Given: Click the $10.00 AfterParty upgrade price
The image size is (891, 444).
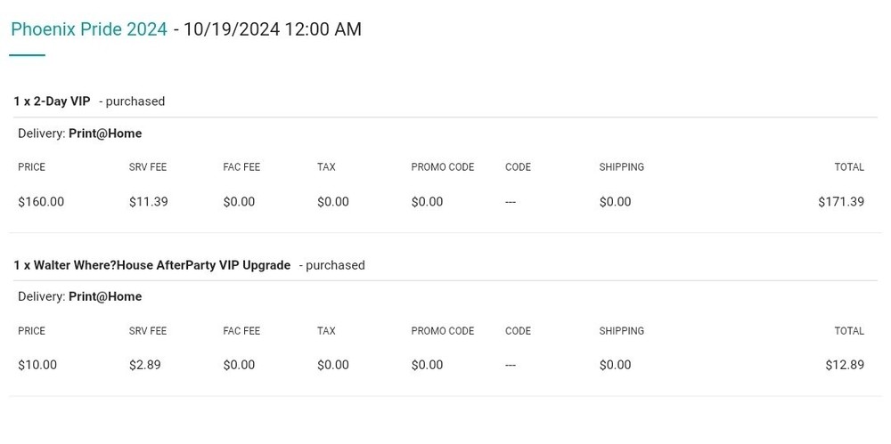Looking at the screenshot, I should tap(37, 365).
